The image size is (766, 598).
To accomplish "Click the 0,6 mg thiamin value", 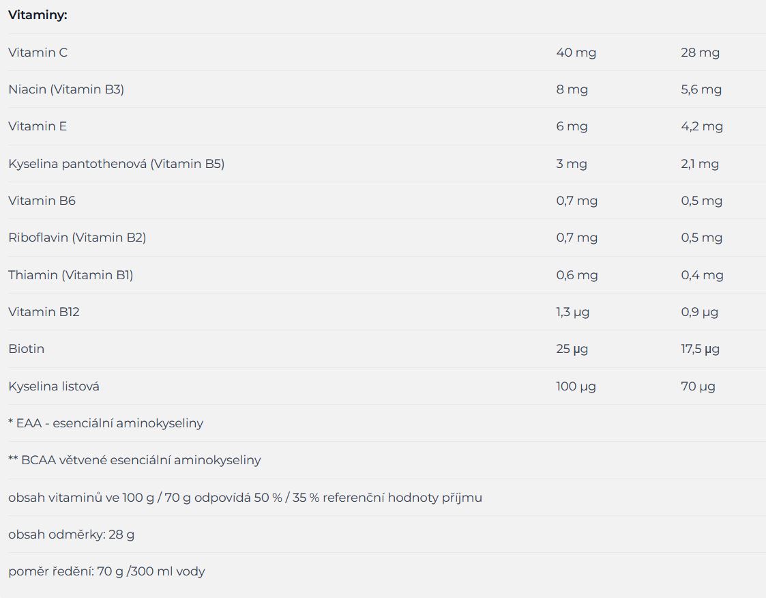I will tap(576, 275).
